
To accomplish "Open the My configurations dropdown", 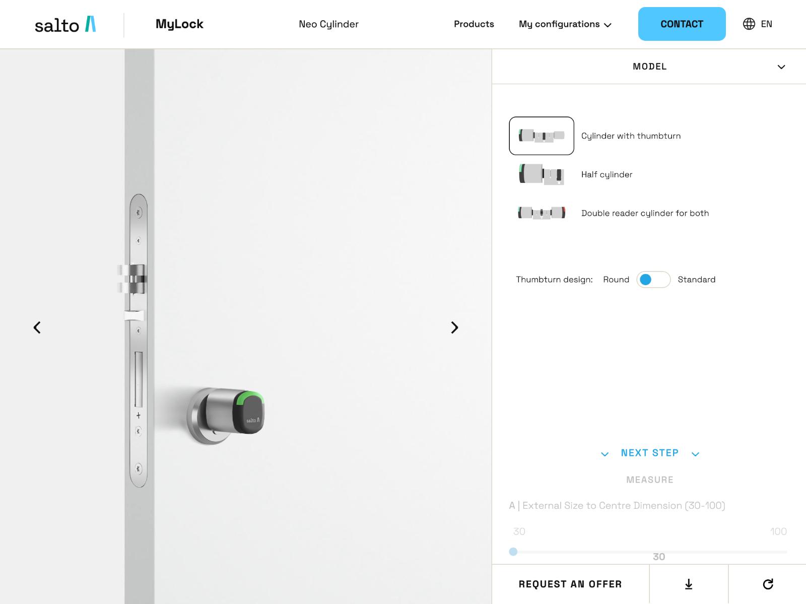I will (564, 24).
